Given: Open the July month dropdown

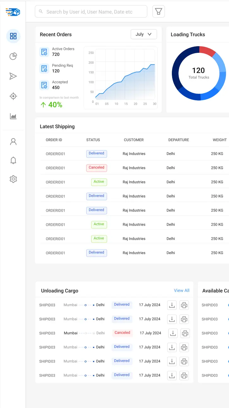Looking at the screenshot, I should (x=144, y=34).
